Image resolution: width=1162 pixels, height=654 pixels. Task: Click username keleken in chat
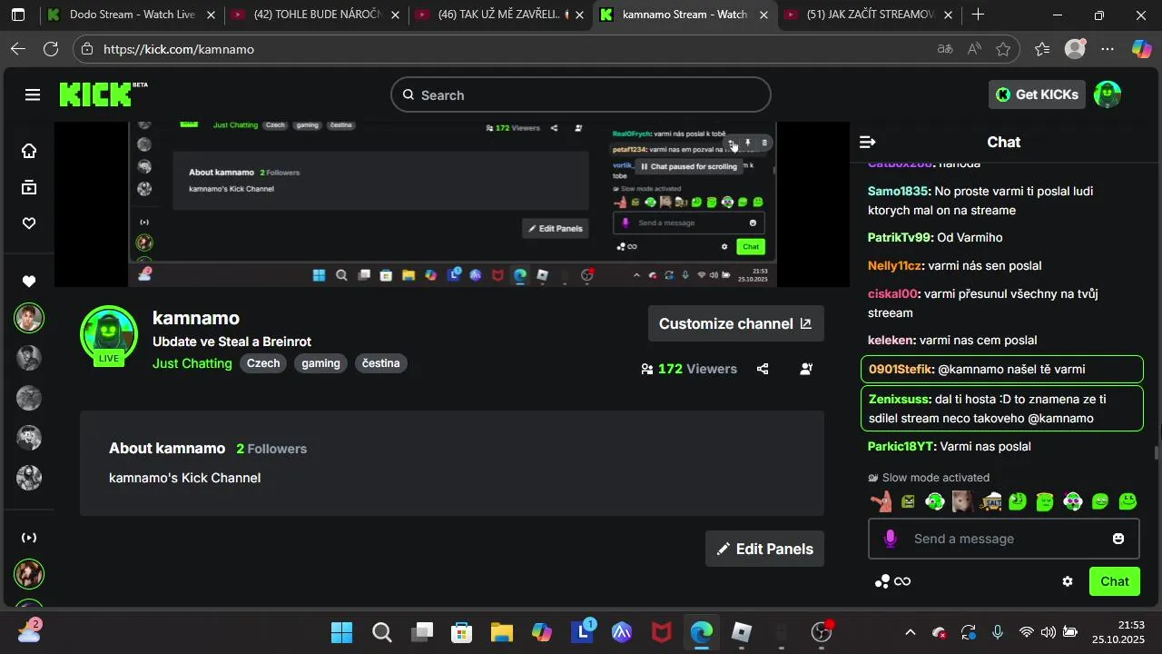click(890, 340)
